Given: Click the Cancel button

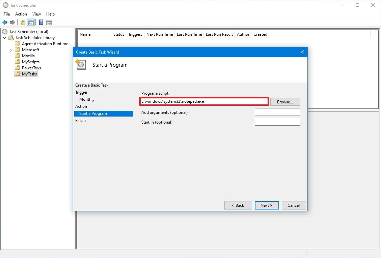Looking at the screenshot, I should pos(293,205).
